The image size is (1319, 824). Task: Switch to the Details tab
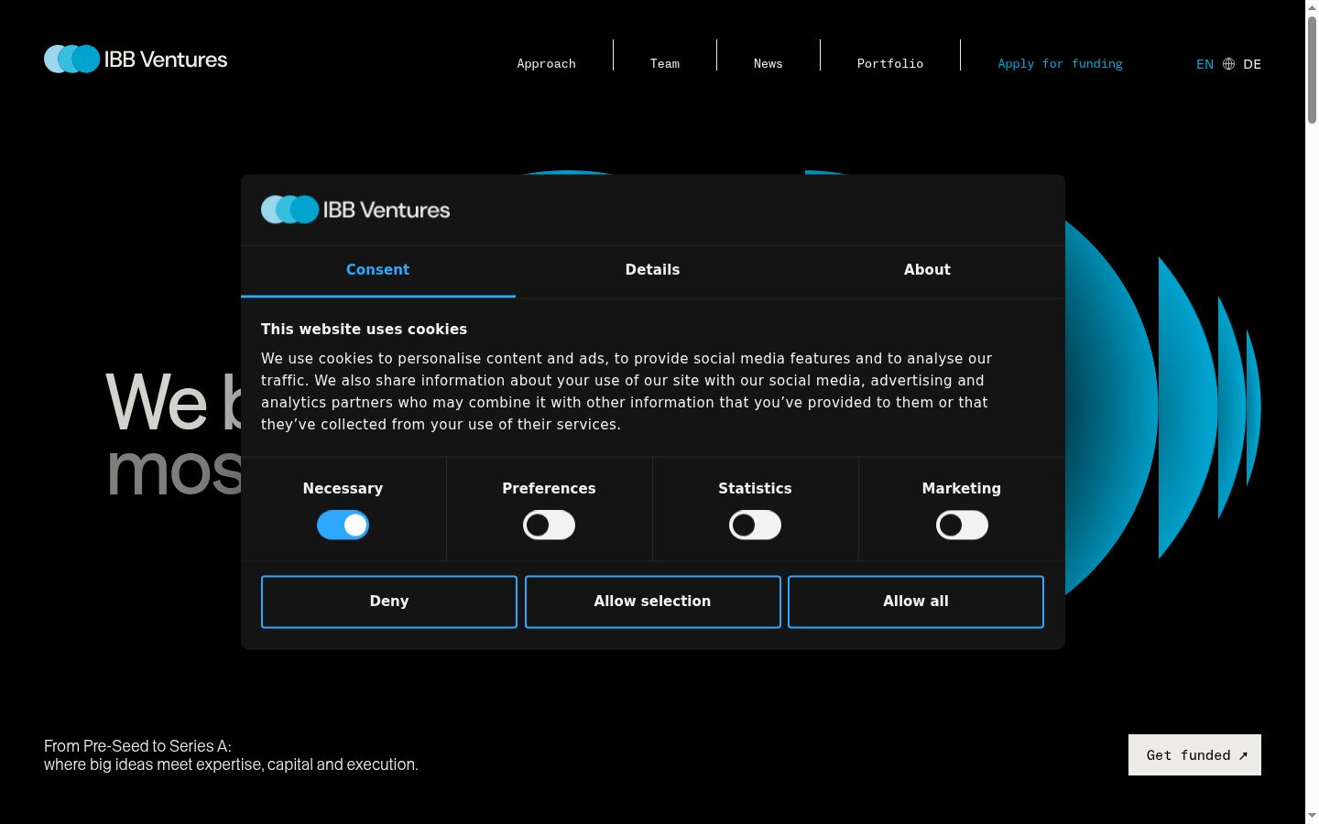(652, 270)
